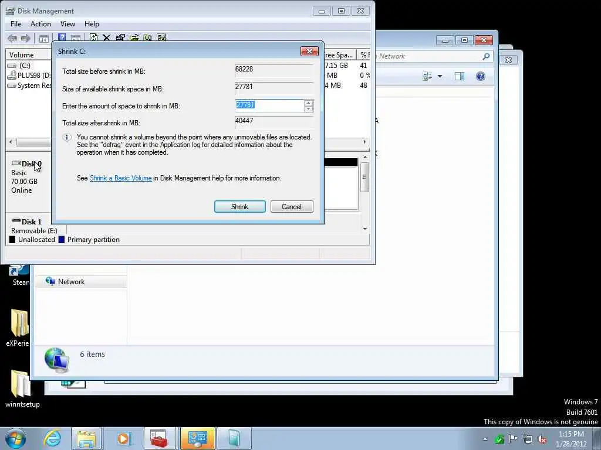Click right arrow of volume list horizontal scrollbar
The width and height of the screenshot is (601, 450).
point(364,142)
